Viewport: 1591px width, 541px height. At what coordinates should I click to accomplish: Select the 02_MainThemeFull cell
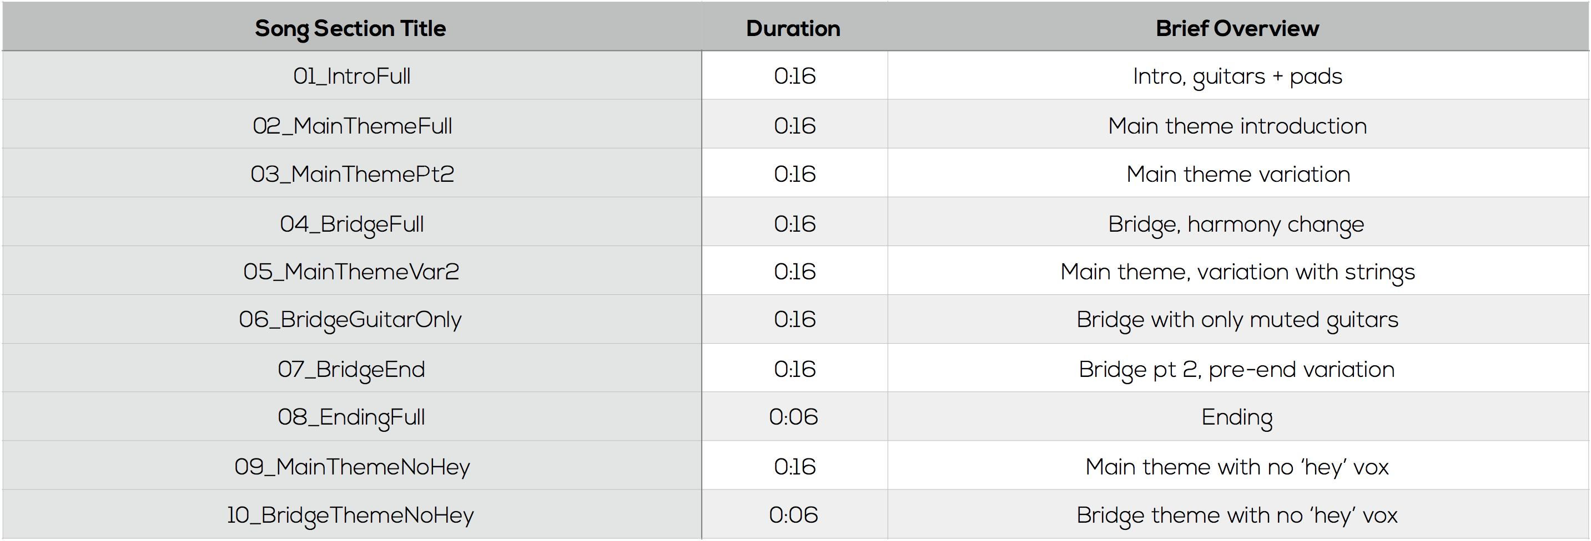point(351,125)
